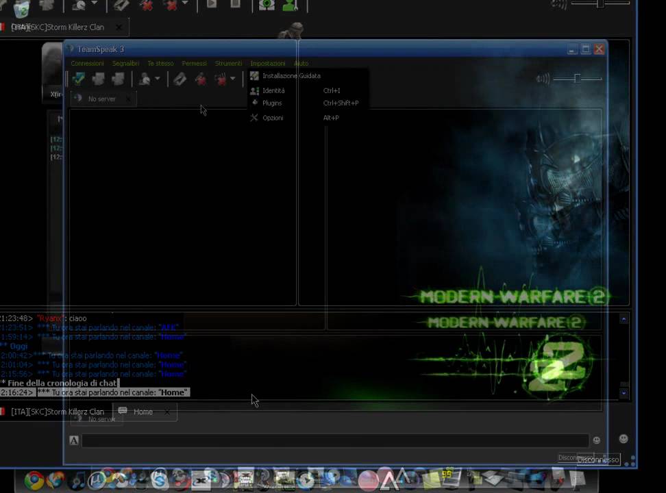Open Google Chrome from the dock
This screenshot has width=666, height=493.
click(x=34, y=480)
